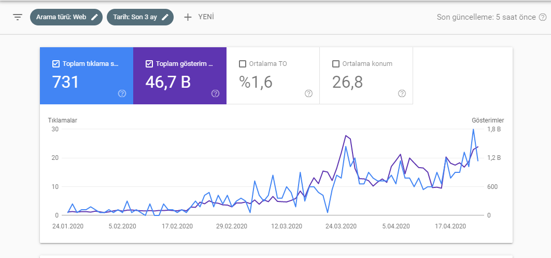
Task: Open the Arama türü: Web filter chip
Action: tap(66, 17)
